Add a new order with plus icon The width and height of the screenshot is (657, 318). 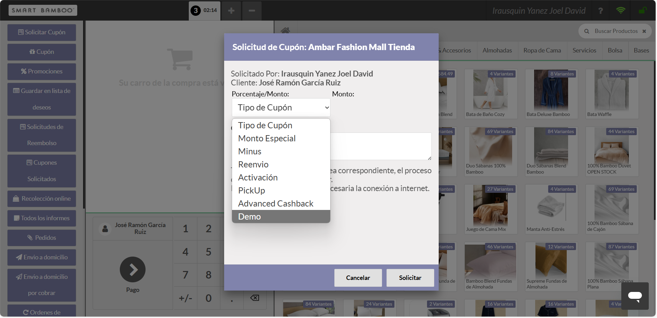click(231, 11)
